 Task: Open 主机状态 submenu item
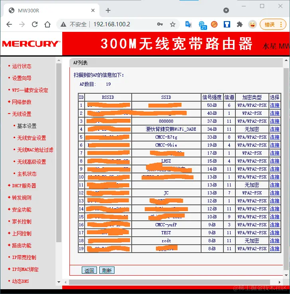point(27,174)
